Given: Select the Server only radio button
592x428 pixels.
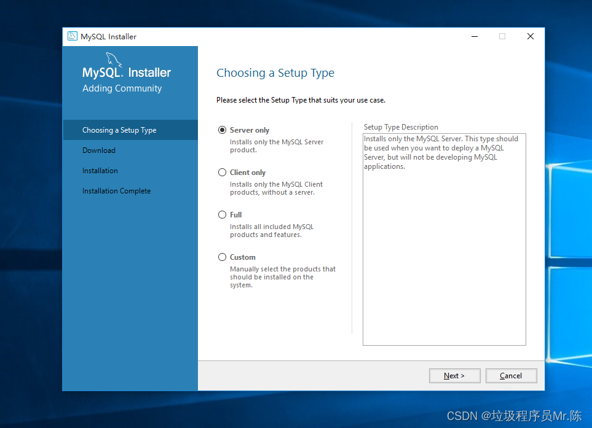Looking at the screenshot, I should [x=222, y=130].
